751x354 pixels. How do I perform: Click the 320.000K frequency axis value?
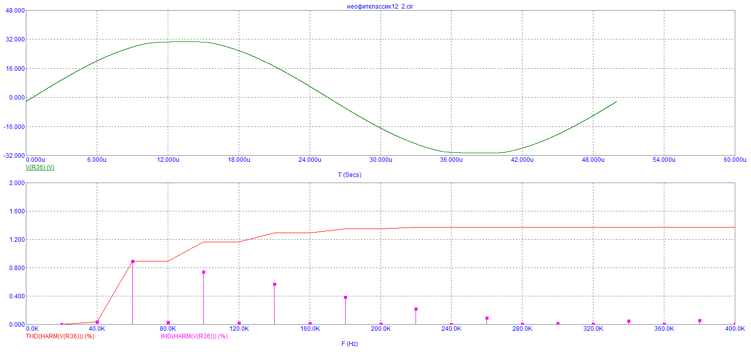[593, 329]
